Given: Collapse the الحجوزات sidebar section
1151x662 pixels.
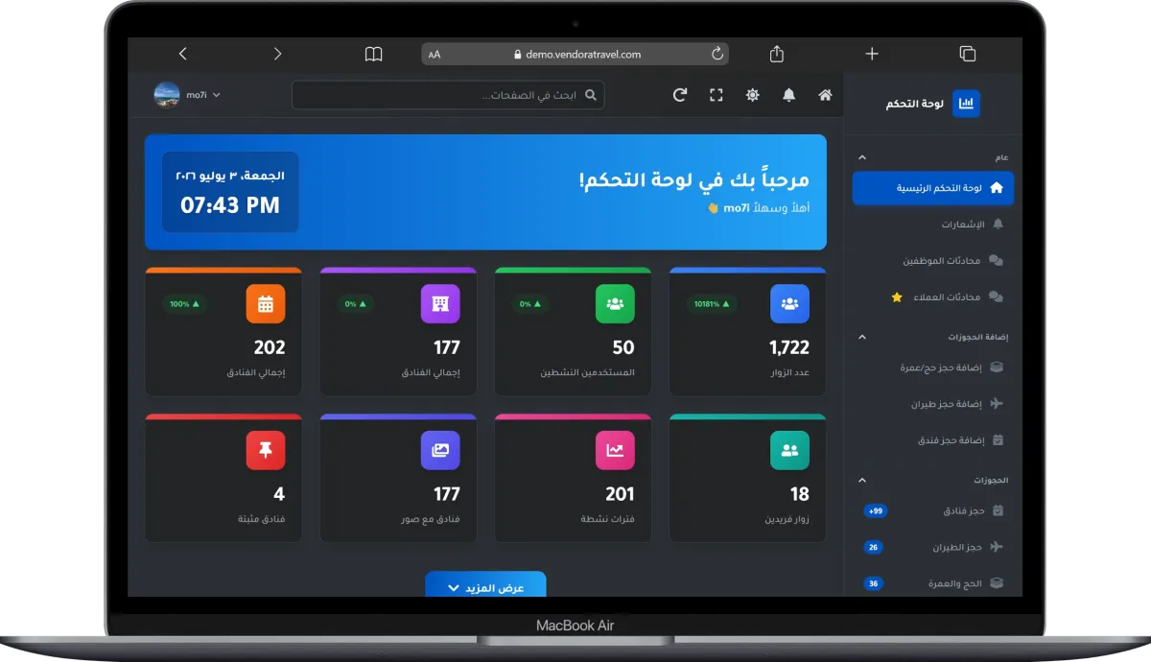Looking at the screenshot, I should click(x=861, y=480).
